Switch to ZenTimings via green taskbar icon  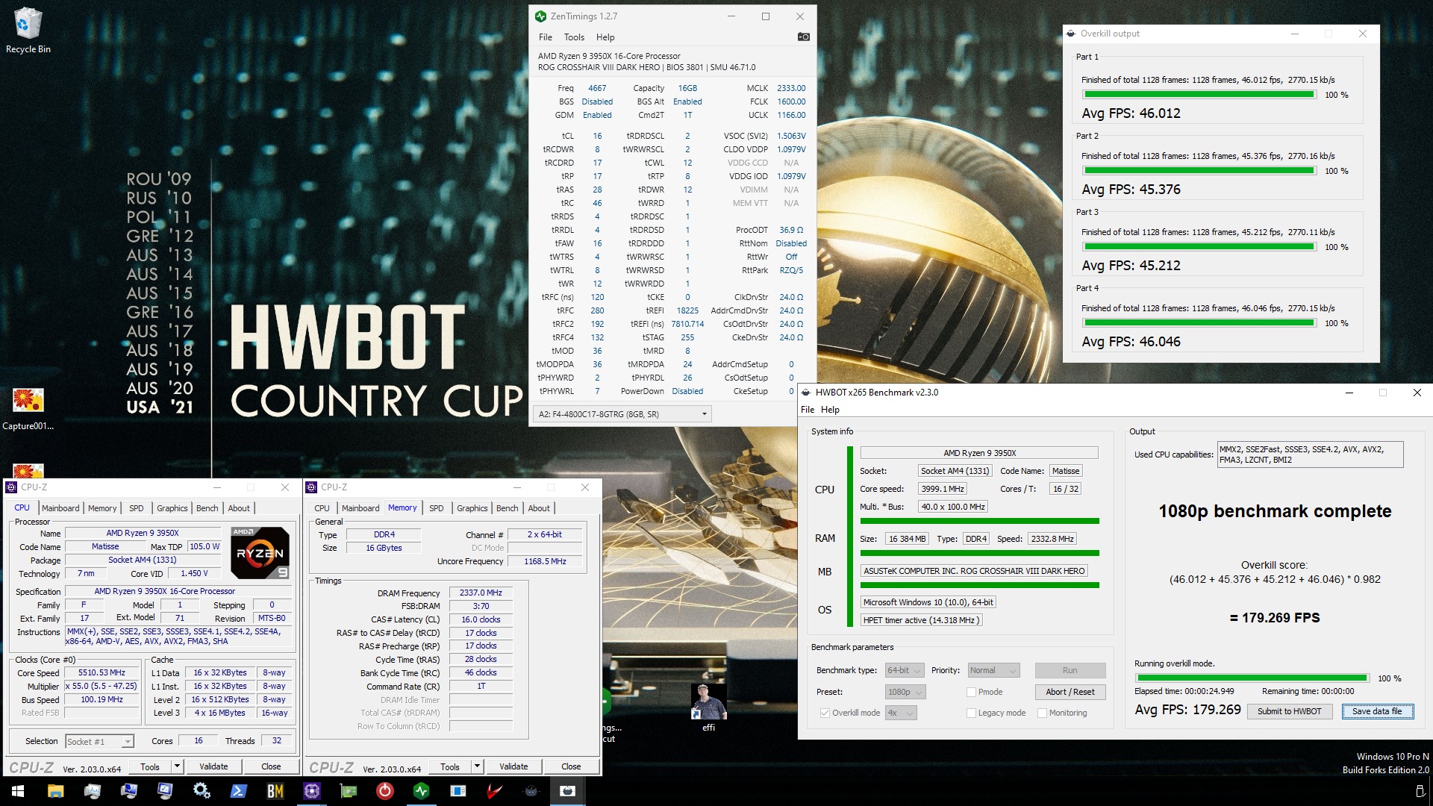[x=422, y=791]
